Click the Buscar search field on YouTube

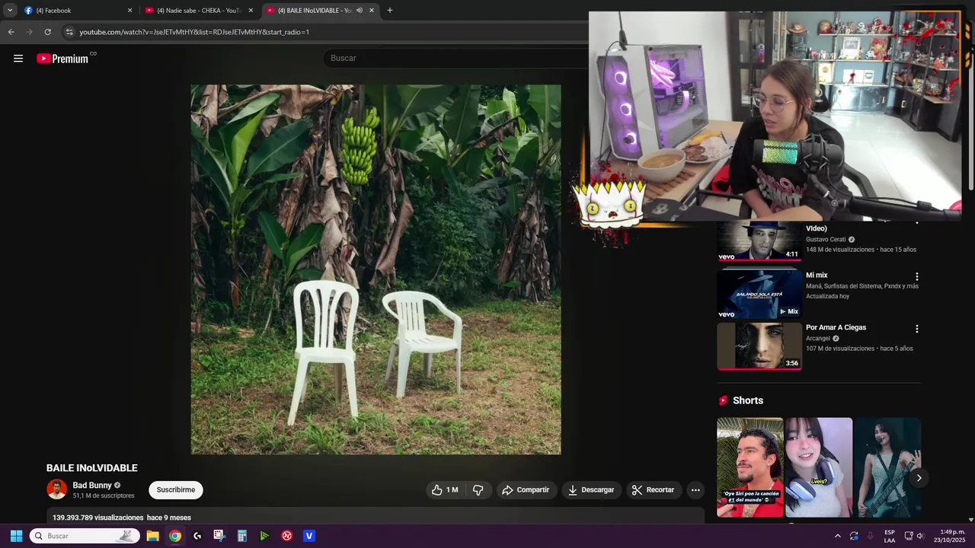457,58
